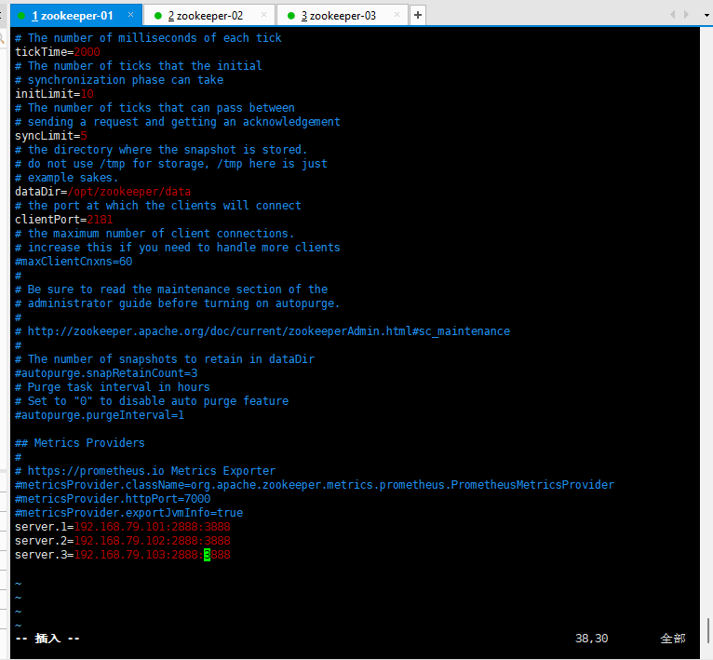Click the next-tab arrow in the tab bar
713x660 pixels.
tap(686, 15)
